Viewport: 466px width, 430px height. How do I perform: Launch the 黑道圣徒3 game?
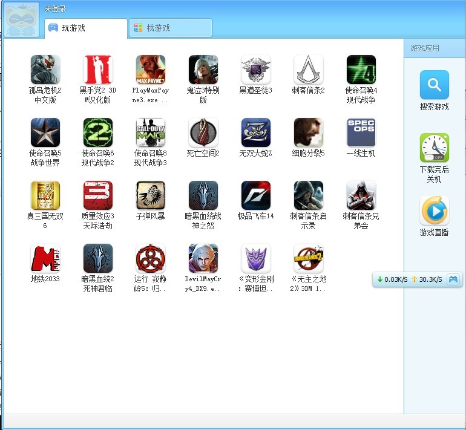point(255,70)
